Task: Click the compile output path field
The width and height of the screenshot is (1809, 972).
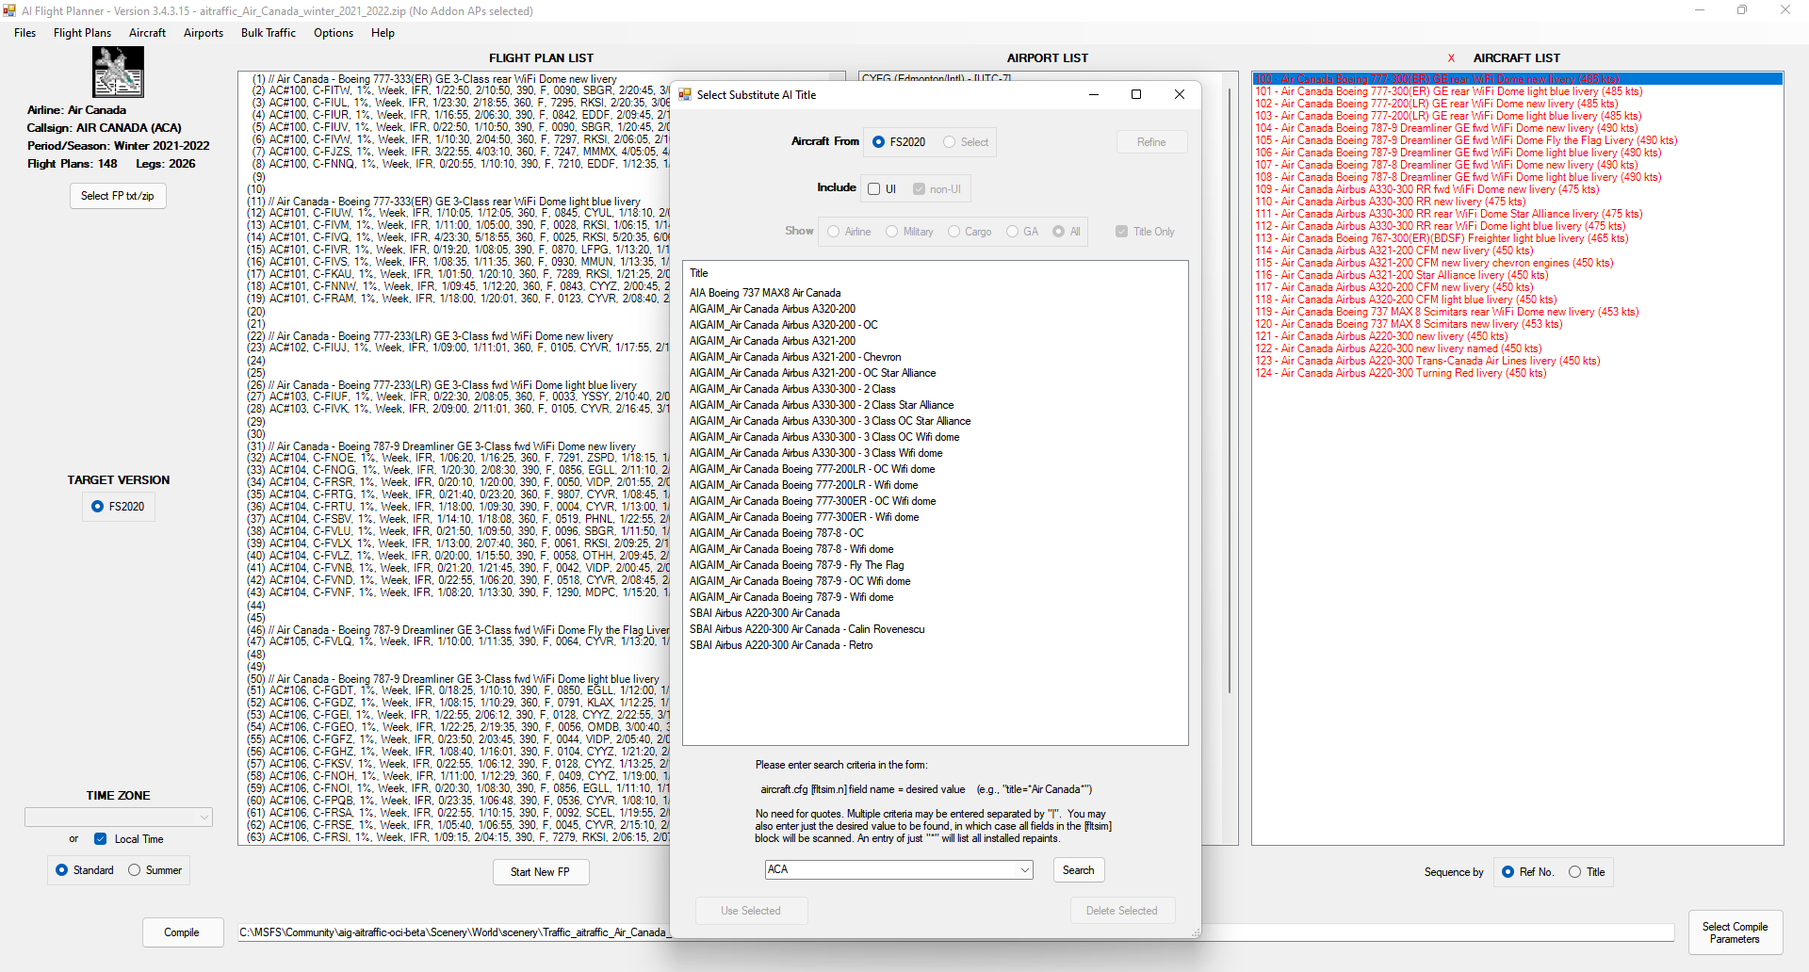Action: point(955,932)
